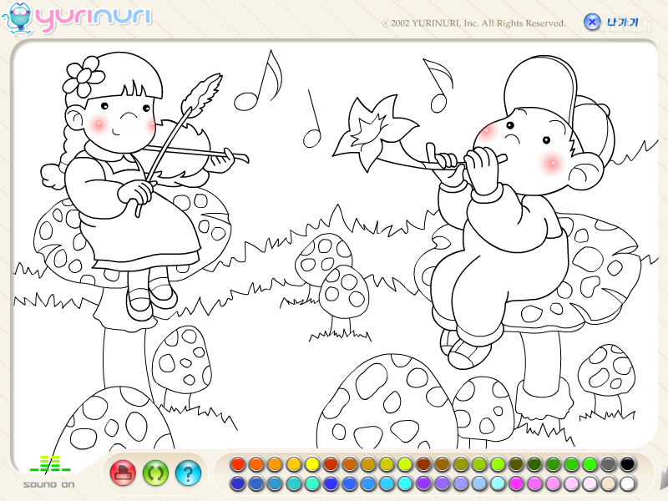This screenshot has width=668, height=501.
Task: Pick the bright red color swatch
Action: pyautogui.click(x=238, y=464)
